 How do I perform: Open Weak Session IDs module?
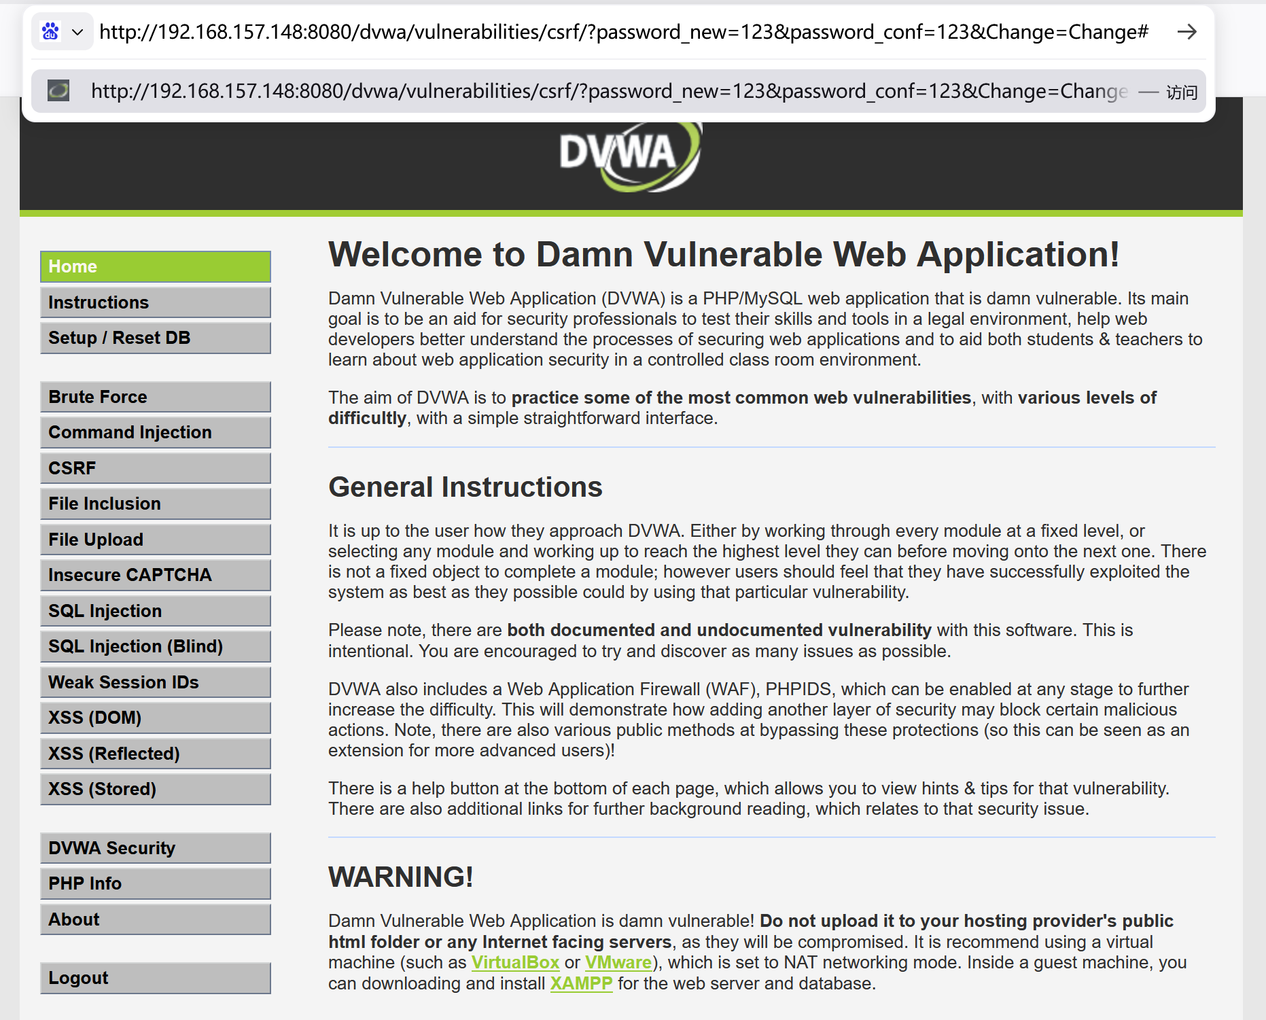coord(156,682)
